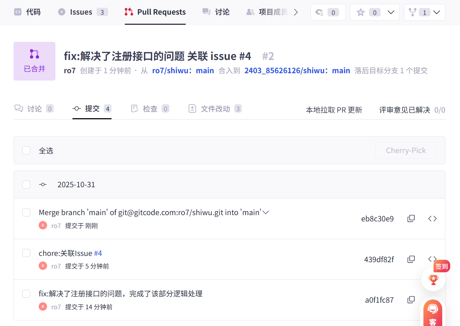Open 2403_85626126/shiwu: main target branch link

pos(297,70)
